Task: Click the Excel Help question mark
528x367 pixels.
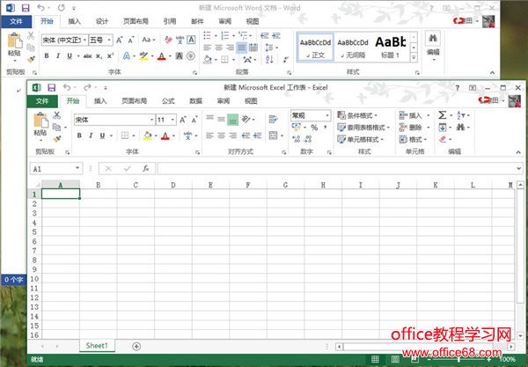Action: click(x=458, y=88)
